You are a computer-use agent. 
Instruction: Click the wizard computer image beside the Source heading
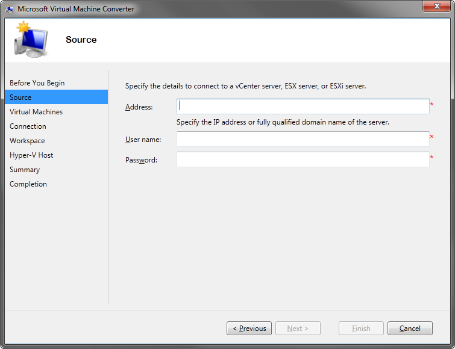click(31, 39)
